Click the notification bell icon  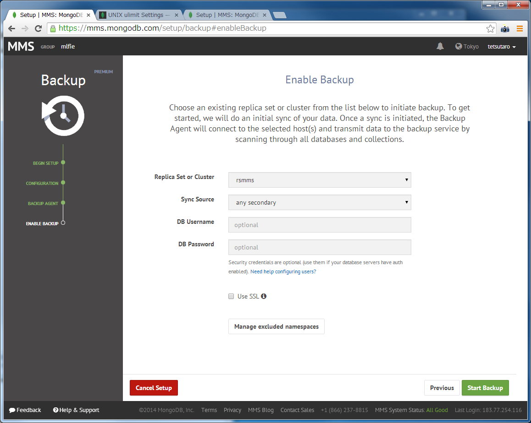pyautogui.click(x=440, y=46)
